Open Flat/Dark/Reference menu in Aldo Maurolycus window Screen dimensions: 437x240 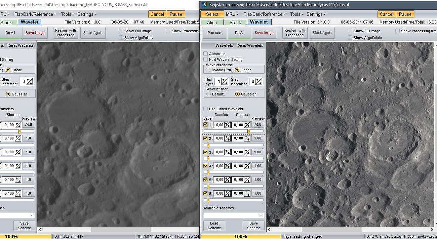point(264,14)
